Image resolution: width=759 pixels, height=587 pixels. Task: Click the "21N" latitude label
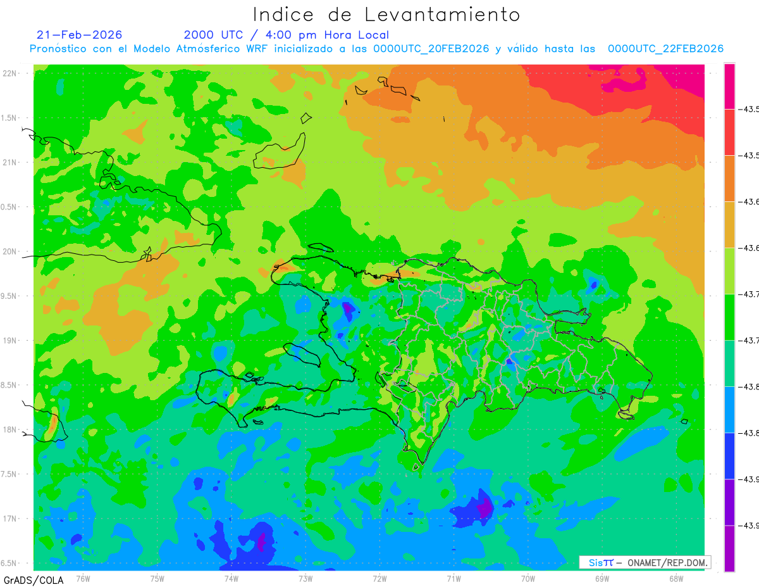coord(9,163)
